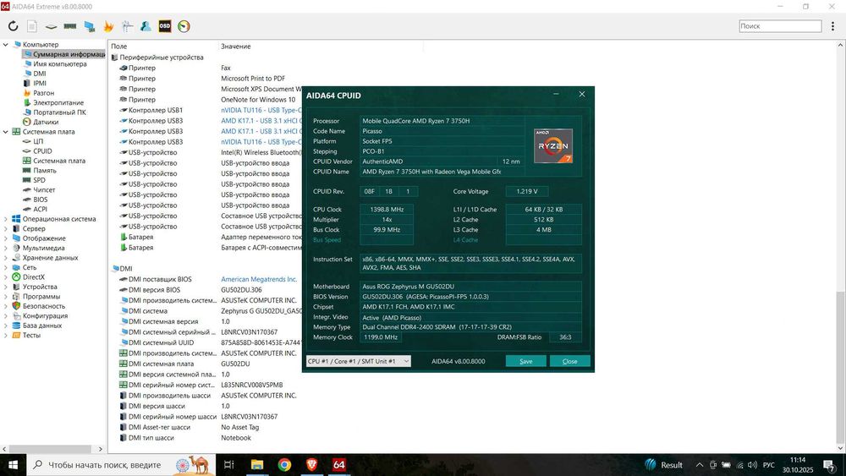Expand the Мультимедиа tree node
Viewport: 846px width, 476px height.
[x=5, y=248]
